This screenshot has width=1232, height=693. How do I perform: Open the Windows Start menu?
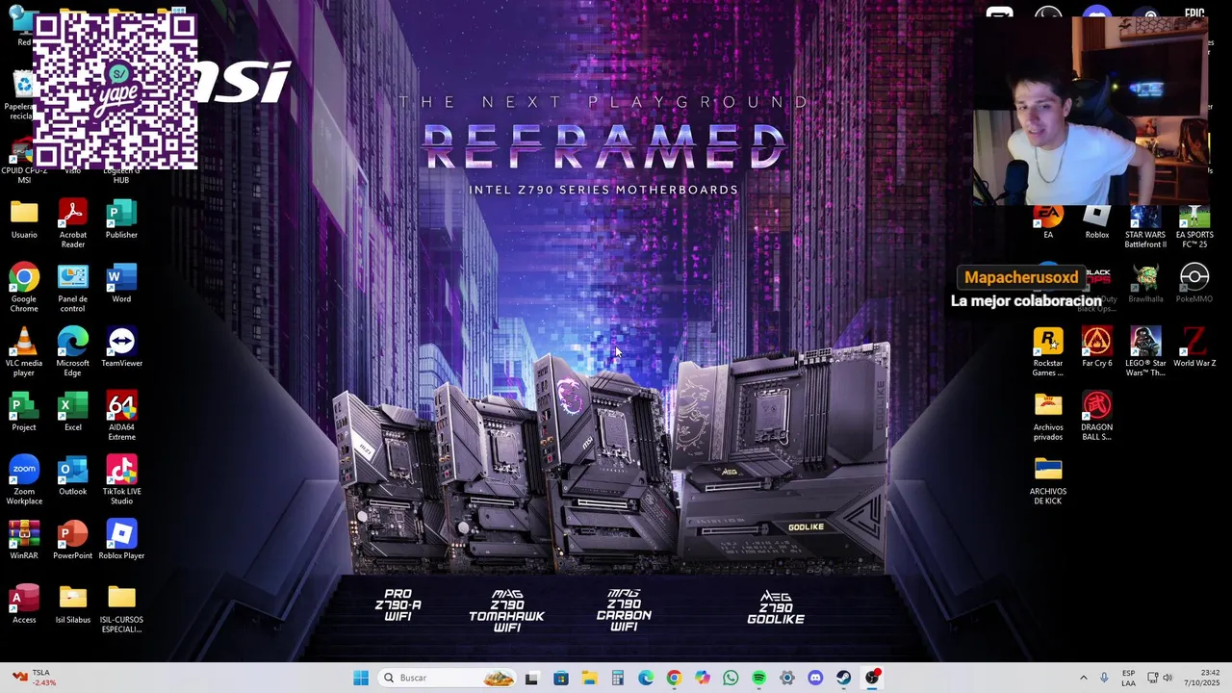pyautogui.click(x=361, y=678)
